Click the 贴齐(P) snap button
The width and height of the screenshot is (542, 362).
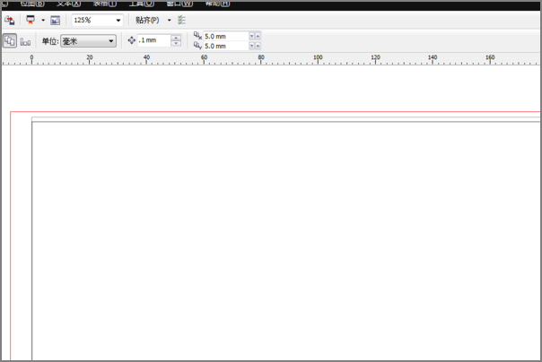tap(147, 21)
